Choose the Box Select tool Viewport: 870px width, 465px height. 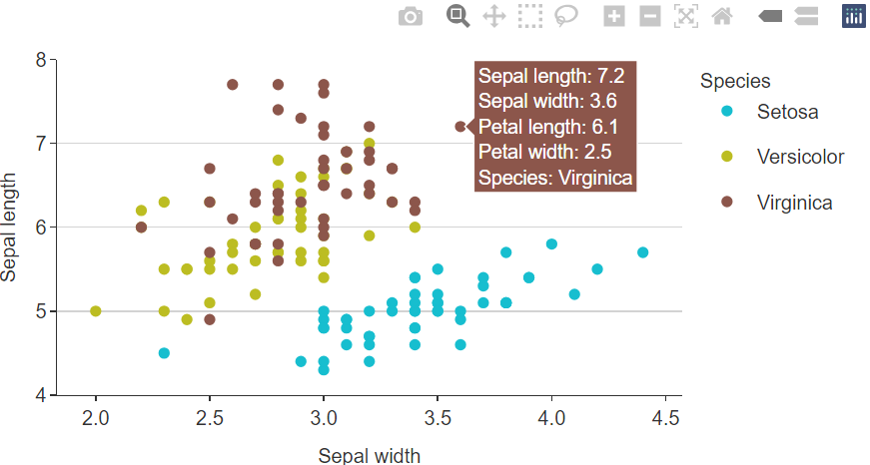530,16
